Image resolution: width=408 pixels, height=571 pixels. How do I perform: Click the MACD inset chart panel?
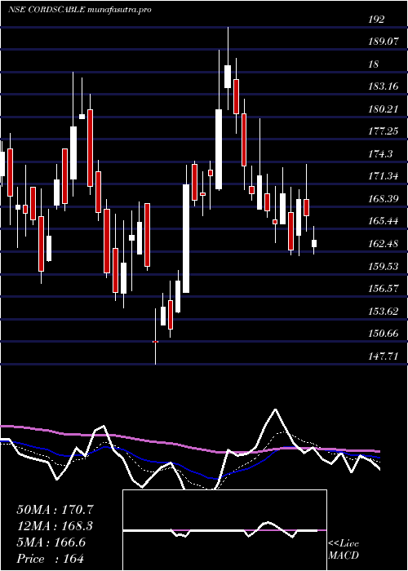224,530
